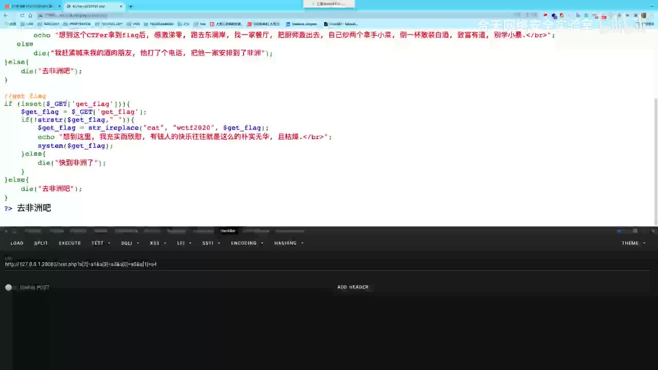The width and height of the screenshot is (658, 370).
Task: Open the PROGRAMMING bookmarks folder
Action: tap(159, 24)
